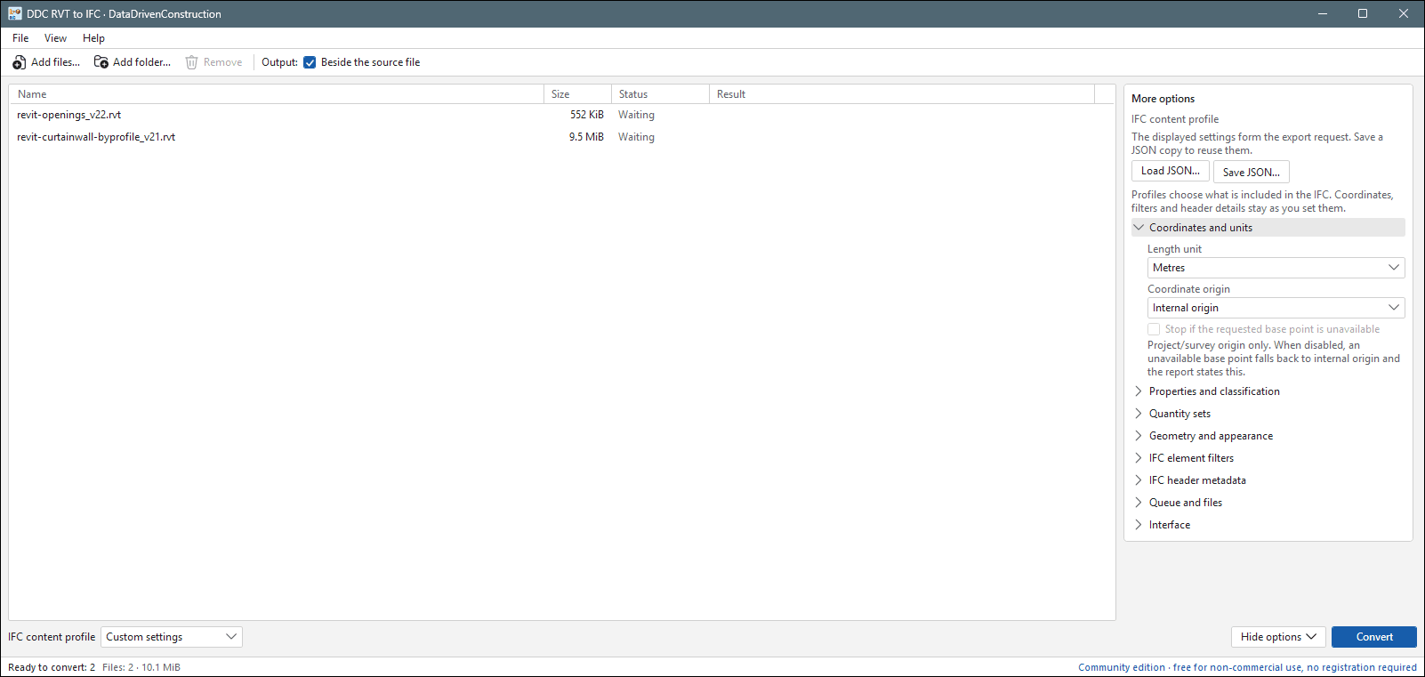Expand the Interface section
The image size is (1425, 677).
click(1268, 525)
